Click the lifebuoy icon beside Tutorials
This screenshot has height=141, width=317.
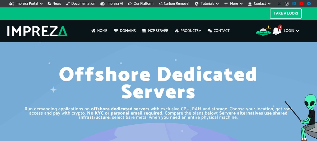tap(197, 4)
